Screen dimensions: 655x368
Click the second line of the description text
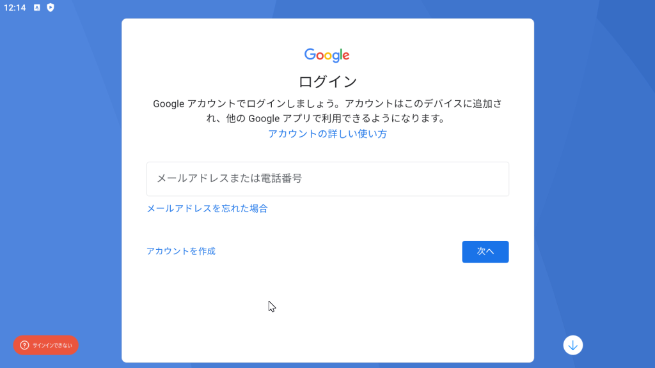(327, 118)
